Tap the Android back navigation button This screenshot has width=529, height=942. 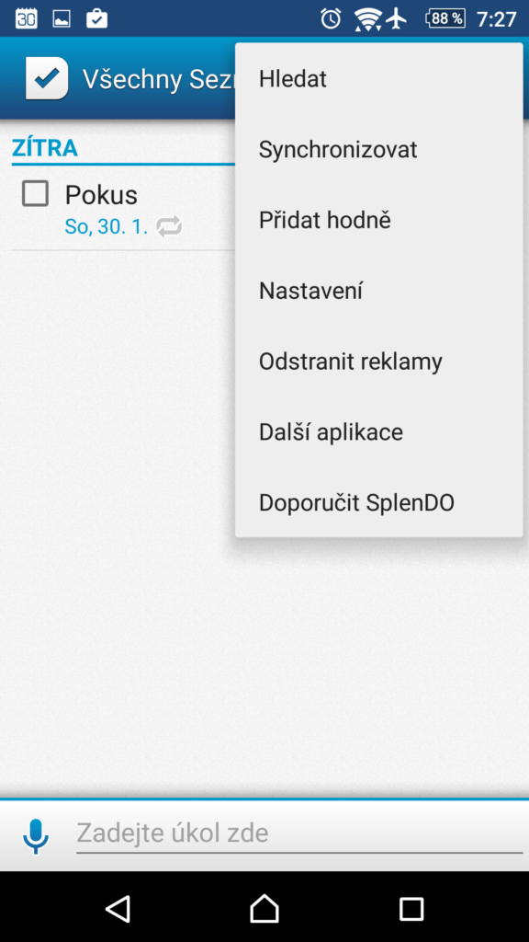click(x=118, y=908)
